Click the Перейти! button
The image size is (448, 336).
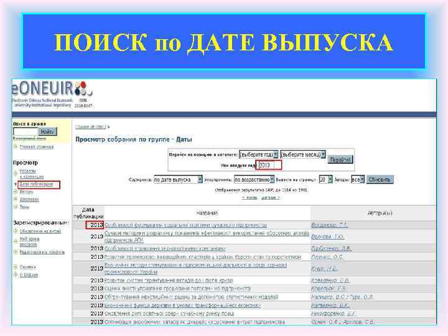click(x=340, y=159)
